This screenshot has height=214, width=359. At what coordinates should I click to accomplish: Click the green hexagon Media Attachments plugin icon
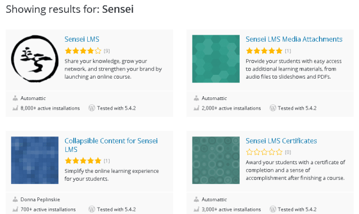[216, 59]
